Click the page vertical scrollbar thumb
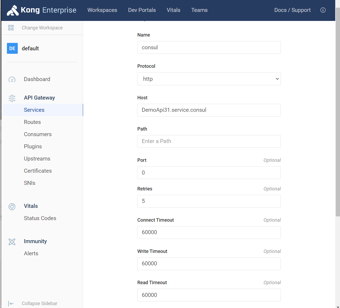Screen dimensions: 340x308 coord(338,112)
